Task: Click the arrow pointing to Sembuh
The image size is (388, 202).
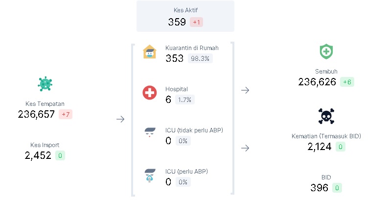Action: pos(245,90)
